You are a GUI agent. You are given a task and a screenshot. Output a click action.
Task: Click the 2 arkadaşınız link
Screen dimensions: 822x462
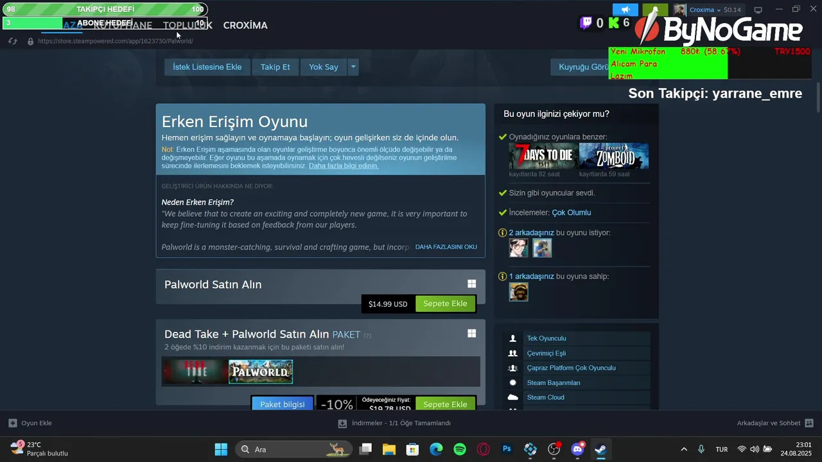pyautogui.click(x=532, y=232)
